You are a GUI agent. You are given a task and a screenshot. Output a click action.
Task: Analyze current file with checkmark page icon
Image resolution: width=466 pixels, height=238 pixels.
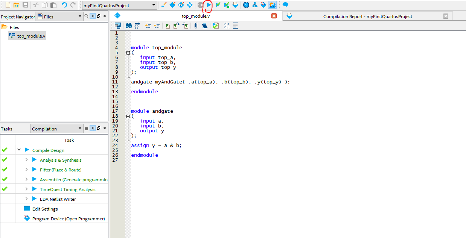216,26
